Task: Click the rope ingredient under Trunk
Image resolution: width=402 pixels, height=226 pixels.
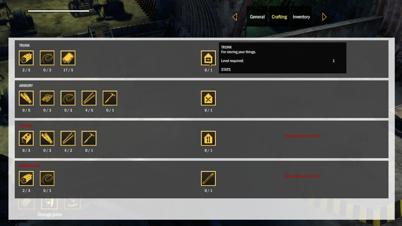Action: tap(47, 58)
